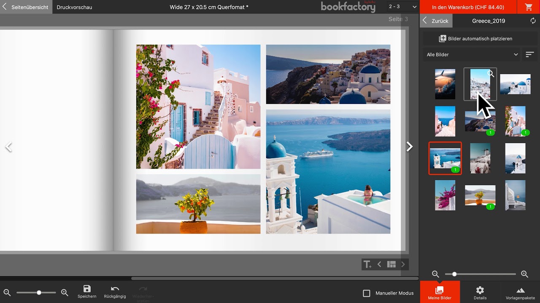Expand the Alle Bilder filter dropdown

[x=472, y=54]
